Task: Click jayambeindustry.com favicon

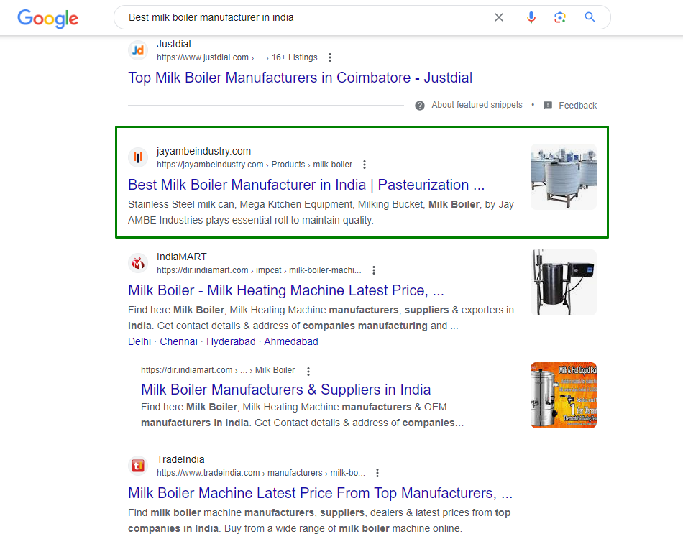Action: click(138, 157)
